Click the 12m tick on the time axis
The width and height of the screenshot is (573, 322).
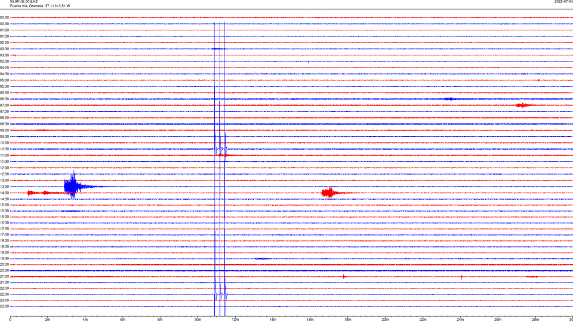click(x=235, y=320)
